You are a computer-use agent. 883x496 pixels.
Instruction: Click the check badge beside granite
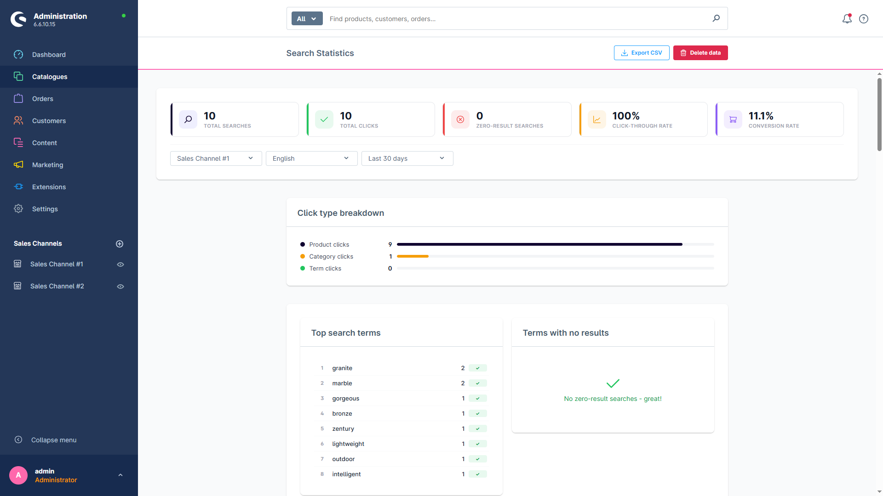click(478, 368)
